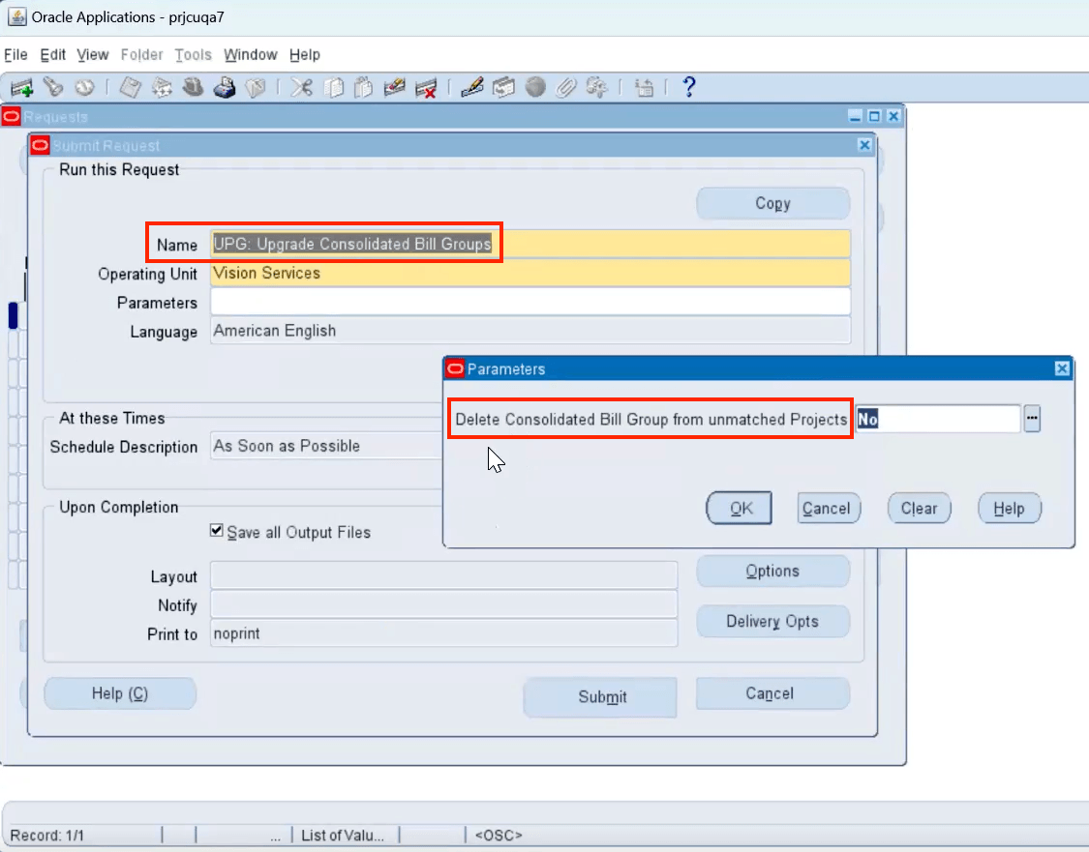Screen dimensions: 1089x852
Task: Click the Print to field noprint
Action: click(x=443, y=632)
